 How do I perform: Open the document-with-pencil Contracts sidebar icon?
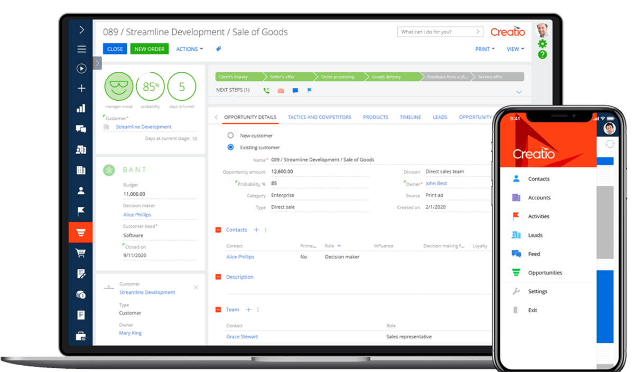point(81,274)
